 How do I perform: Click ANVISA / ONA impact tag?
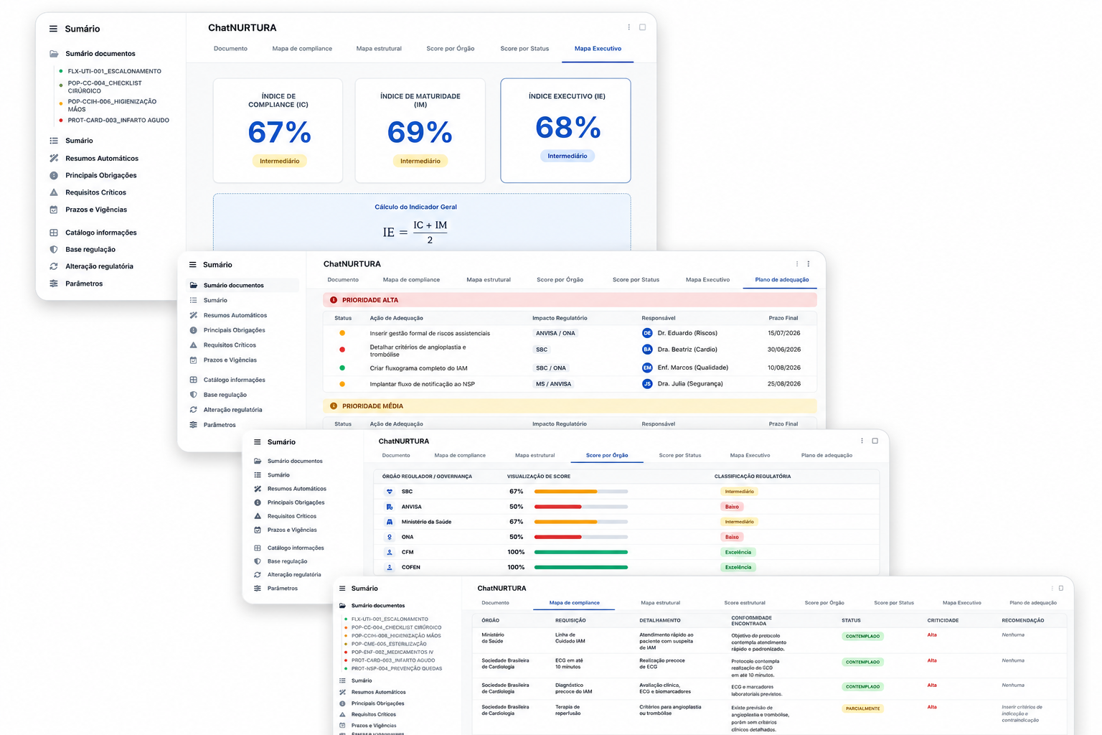point(555,333)
